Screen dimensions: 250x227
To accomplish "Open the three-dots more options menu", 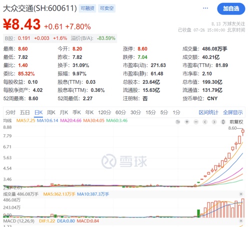I will pos(205,8).
